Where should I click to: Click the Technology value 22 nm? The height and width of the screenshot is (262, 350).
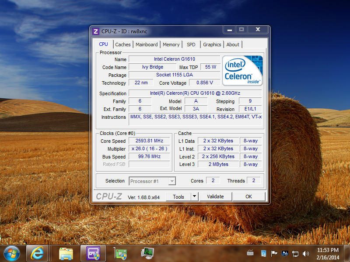(x=141, y=83)
